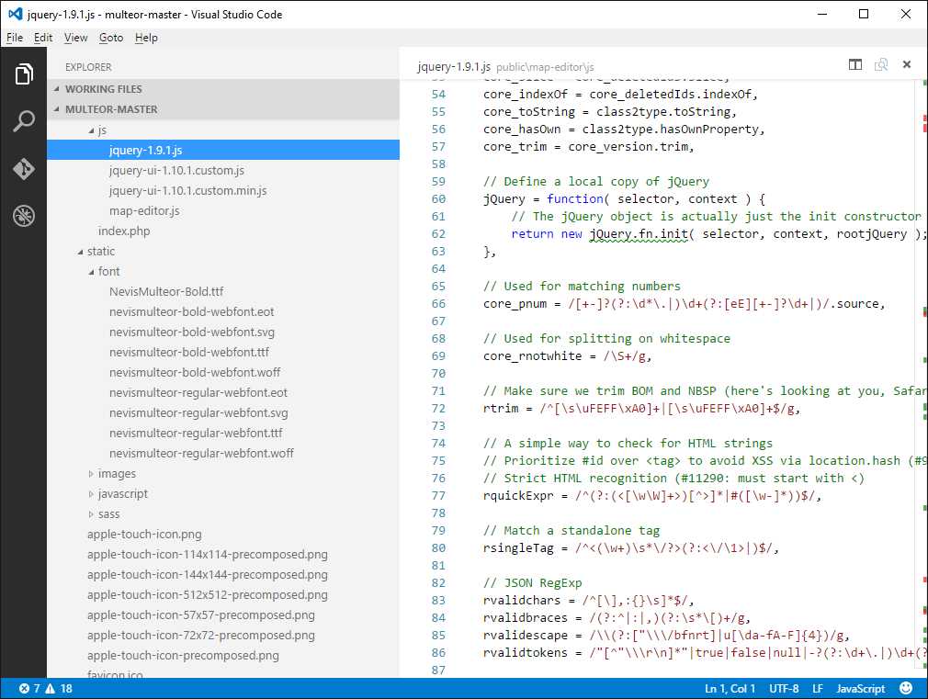This screenshot has height=699, width=928.
Task: Open the Debug view in the activity bar
Action: click(24, 216)
